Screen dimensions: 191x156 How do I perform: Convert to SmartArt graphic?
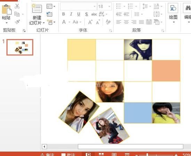pyautogui.click(x=158, y=22)
